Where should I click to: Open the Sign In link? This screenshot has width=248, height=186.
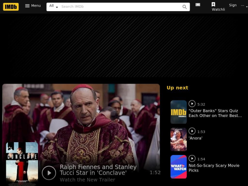tap(233, 5)
